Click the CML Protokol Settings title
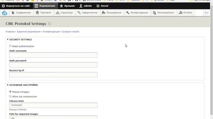Viewport: 213px width, 119px height. pyautogui.click(x=26, y=23)
